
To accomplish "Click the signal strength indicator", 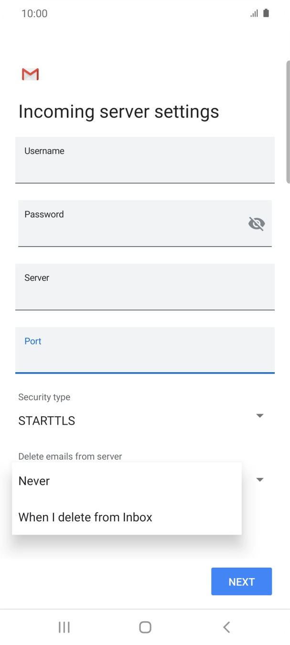I will (254, 13).
